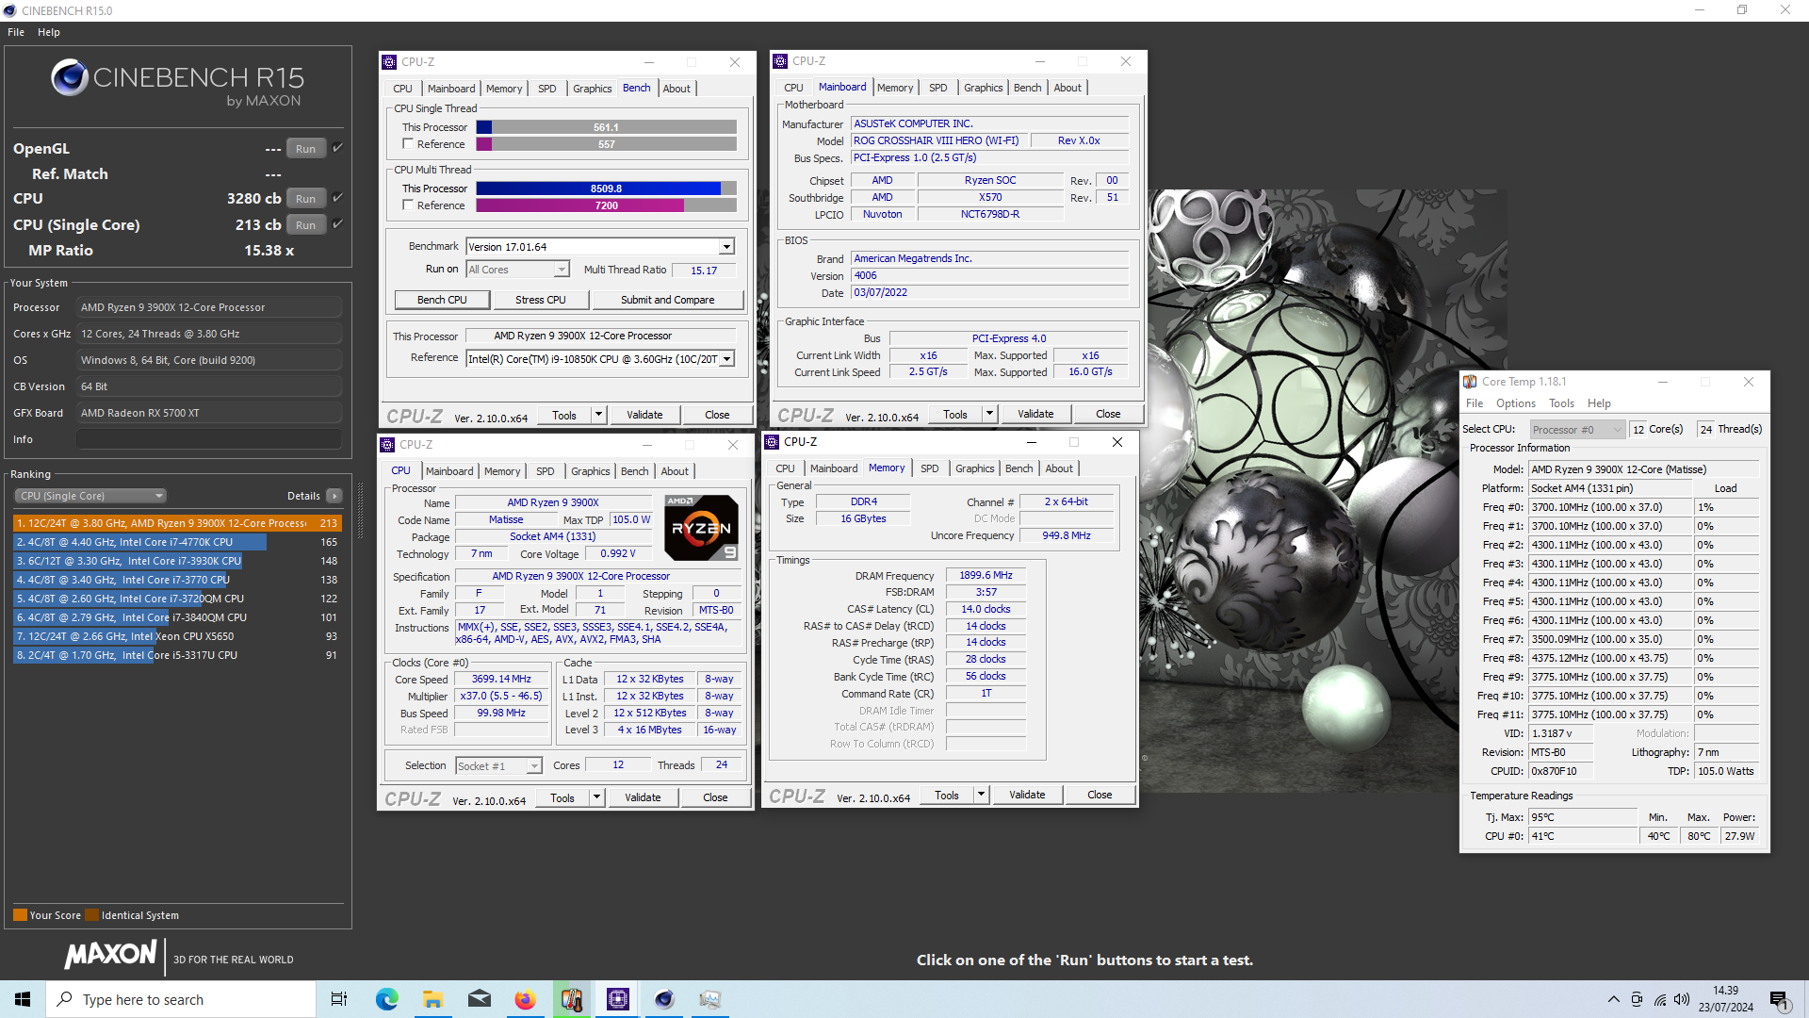1809x1018 pixels.
Task: Click the Reference 7200 multi-thread bar
Action: pyautogui.click(x=606, y=205)
